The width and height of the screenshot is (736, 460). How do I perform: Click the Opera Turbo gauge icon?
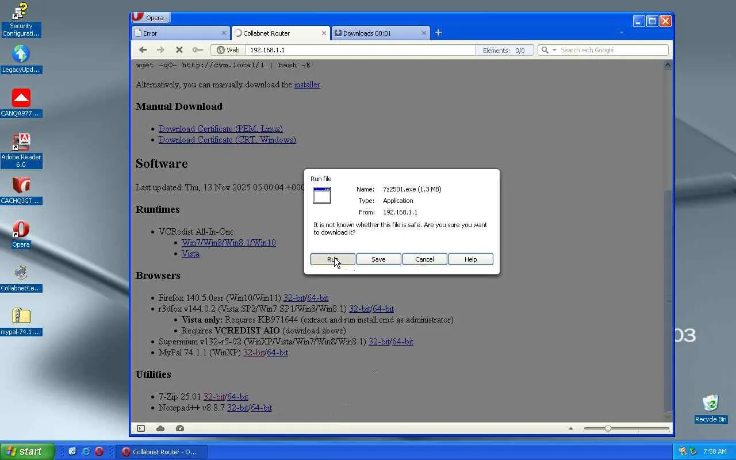coord(180,428)
